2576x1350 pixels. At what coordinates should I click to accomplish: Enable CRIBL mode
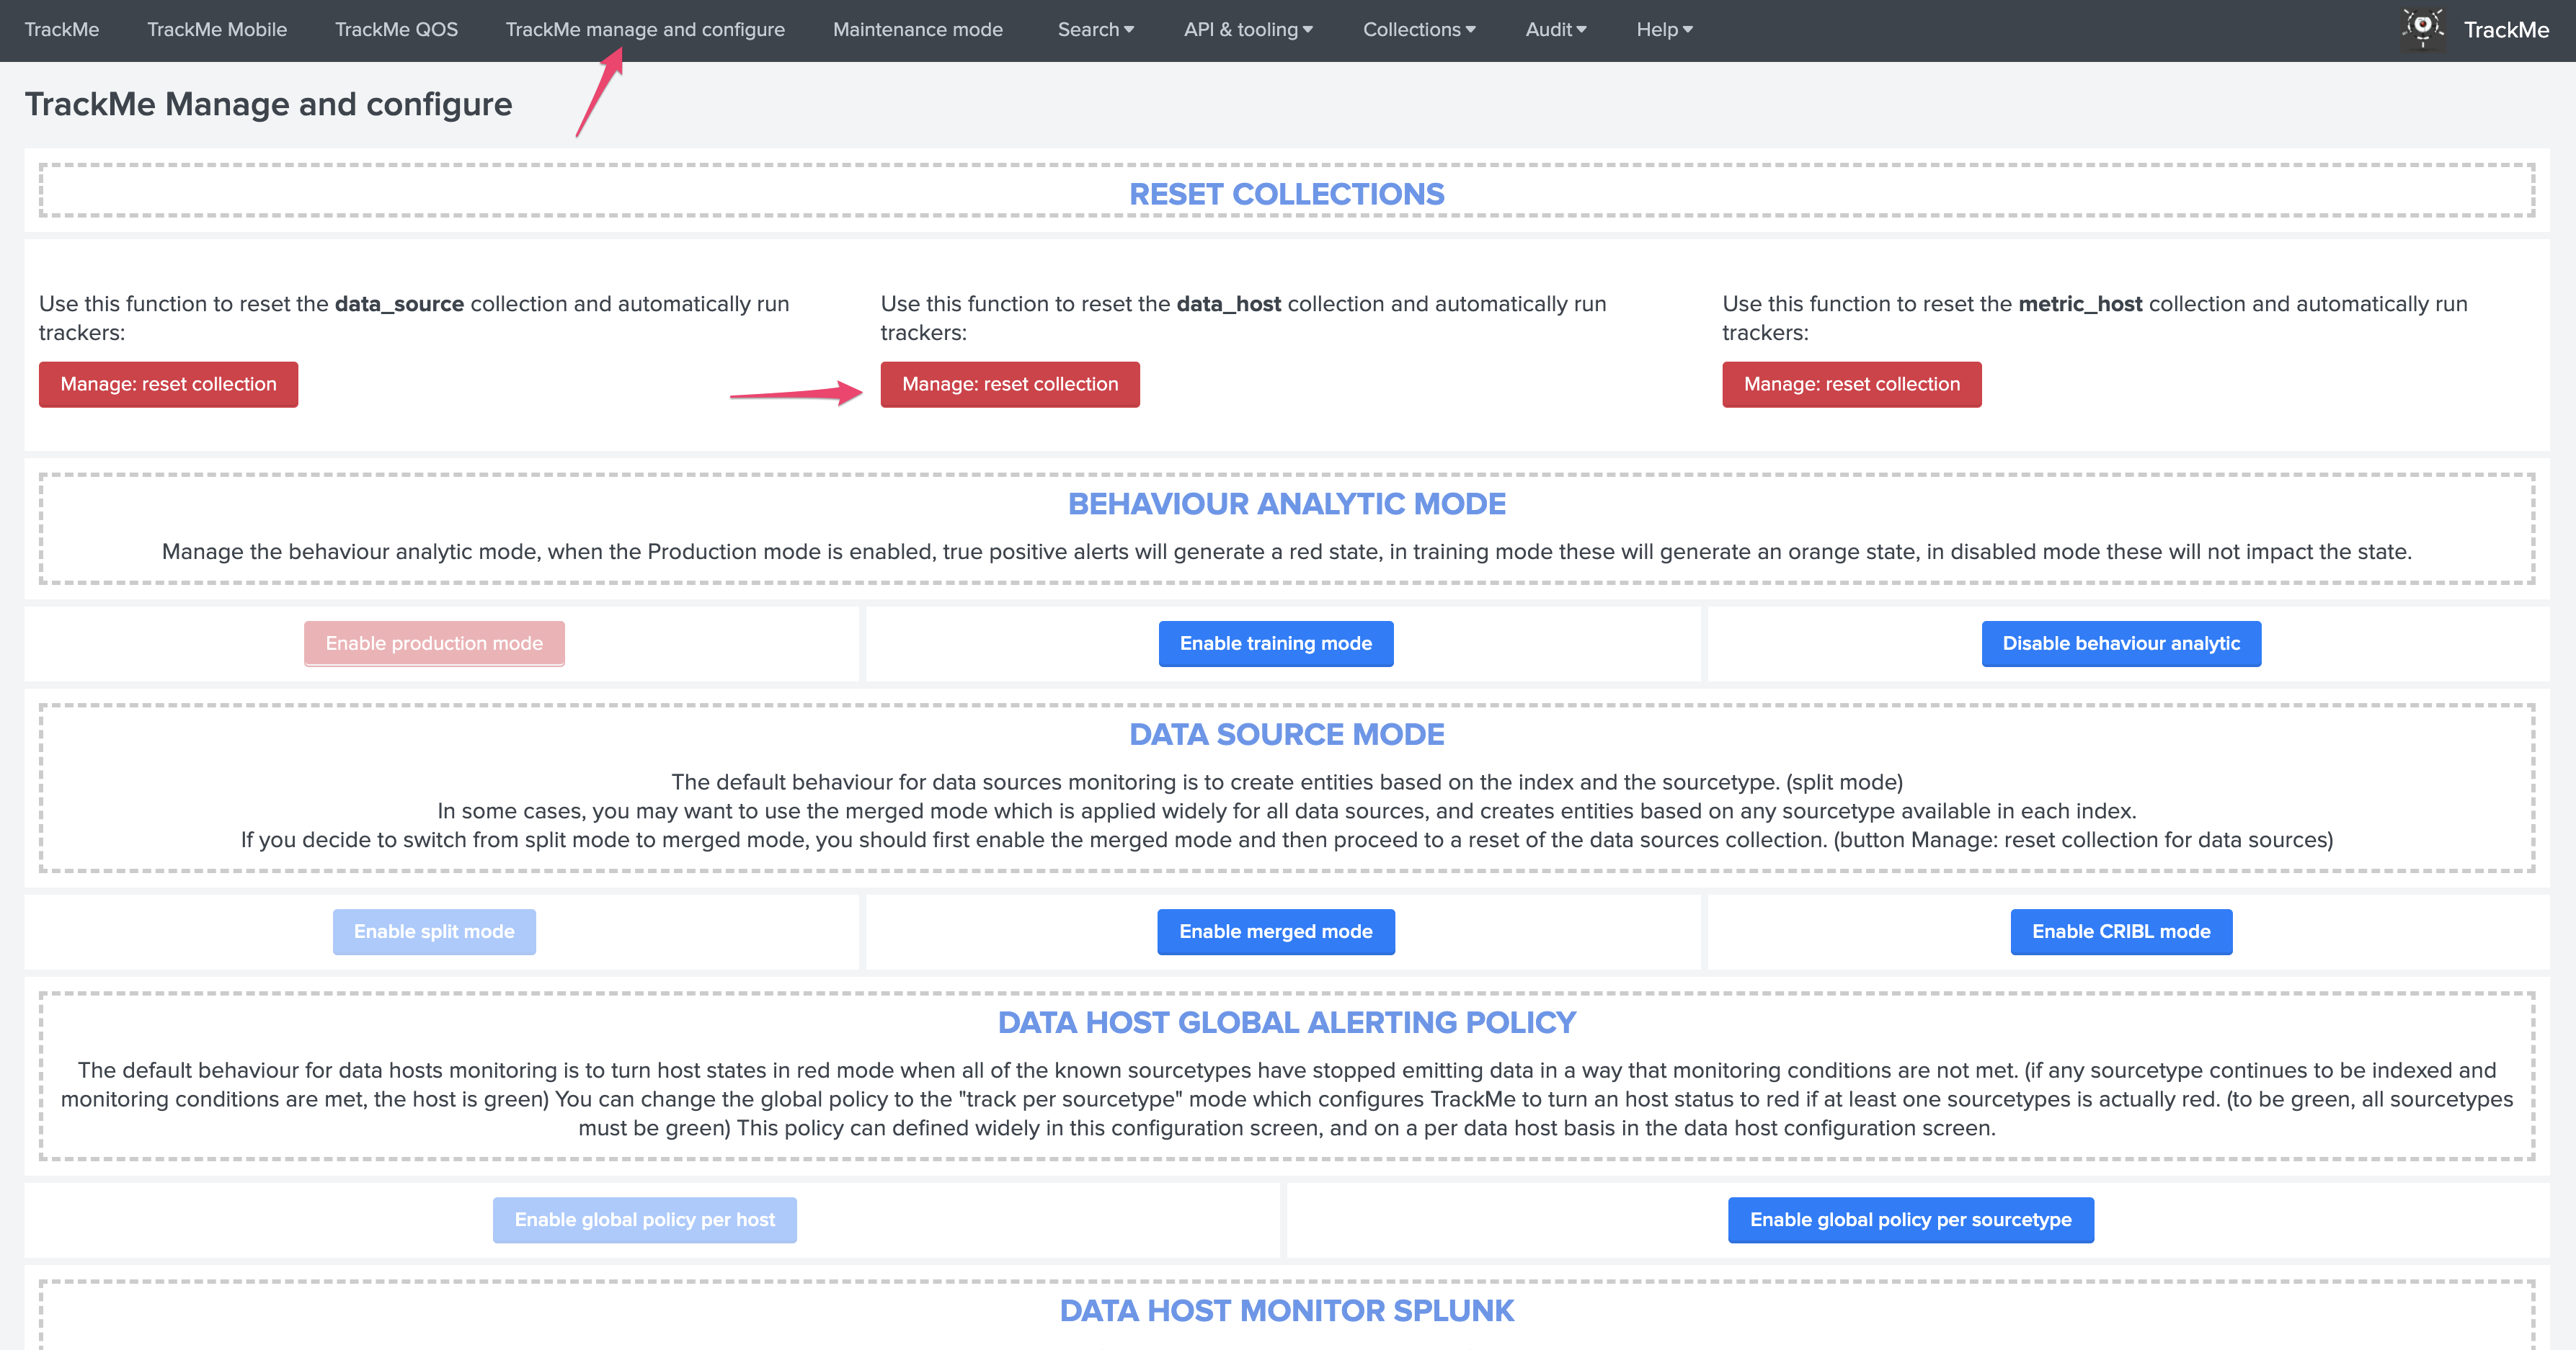pos(2121,931)
